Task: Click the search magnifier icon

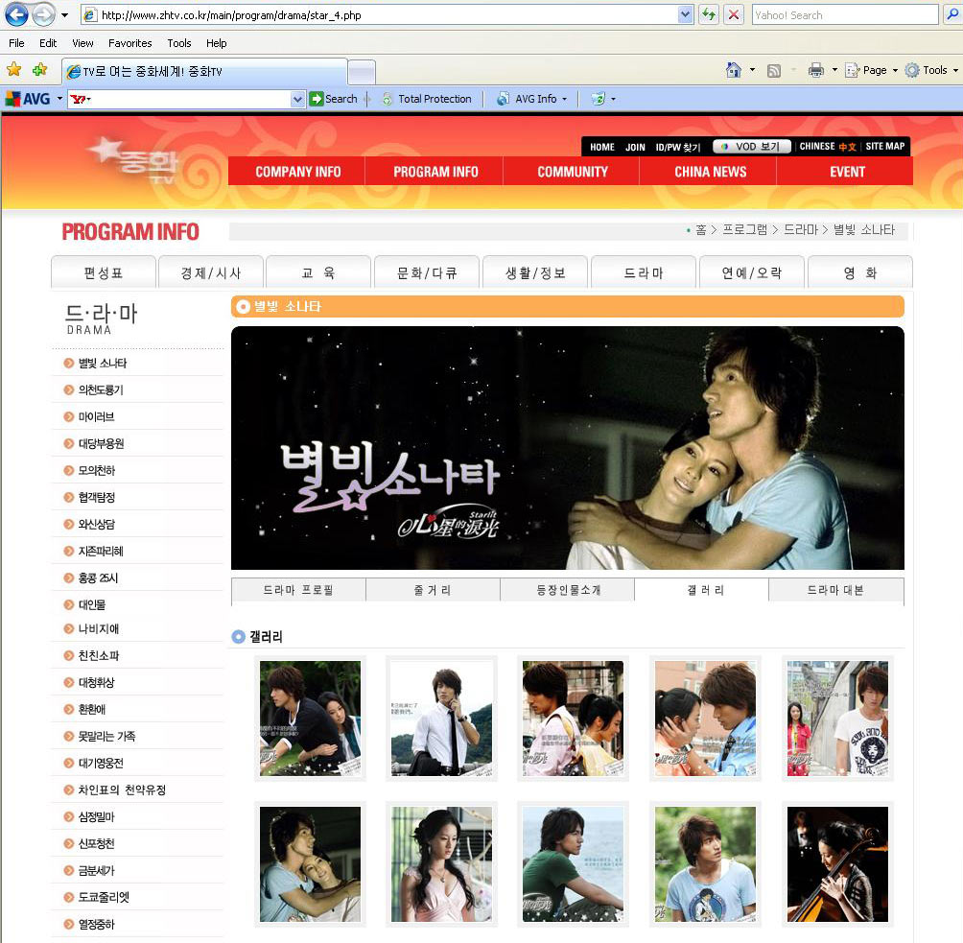Action: tap(952, 14)
